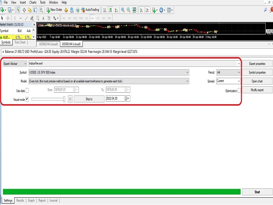Toggle the Terminal panel toolbar icon
273x205 pixels.
(35, 10)
